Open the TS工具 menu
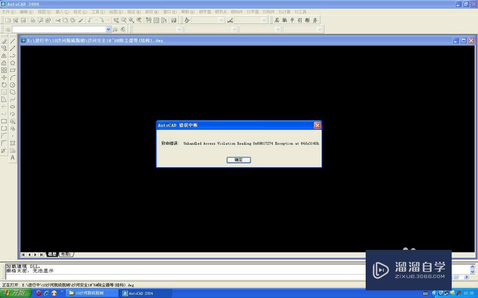This screenshot has height=298, width=478. tap(300, 12)
